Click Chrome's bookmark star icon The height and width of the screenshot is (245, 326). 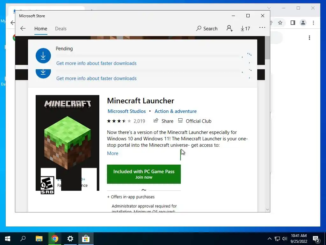click(280, 23)
